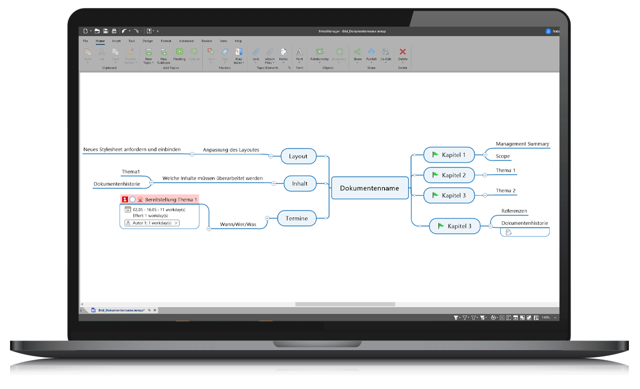Image resolution: width=640 pixels, height=389 pixels.
Task: Click the Notes icon in Topic Elements
Action: click(x=284, y=52)
